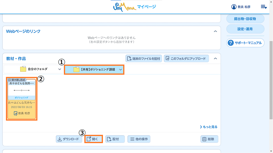Open 設定・運用 from the sidebar
The image size is (273, 153).
(245, 29)
